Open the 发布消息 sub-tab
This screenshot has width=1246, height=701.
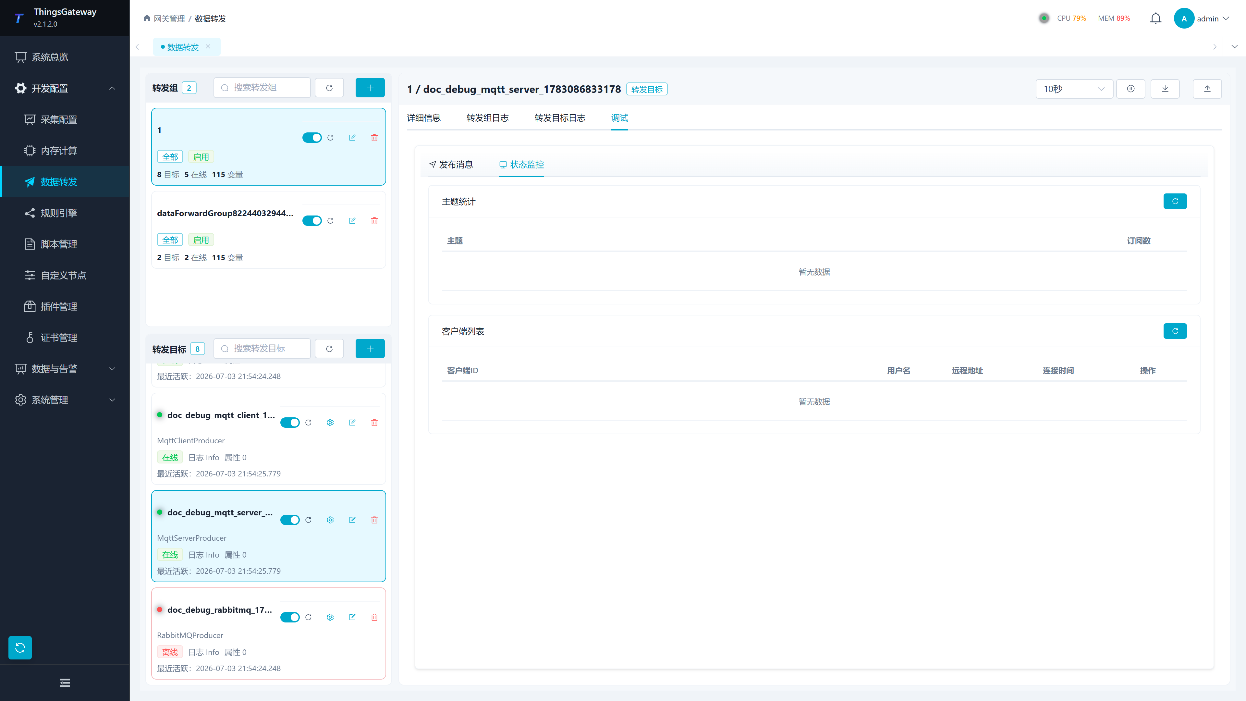point(451,165)
